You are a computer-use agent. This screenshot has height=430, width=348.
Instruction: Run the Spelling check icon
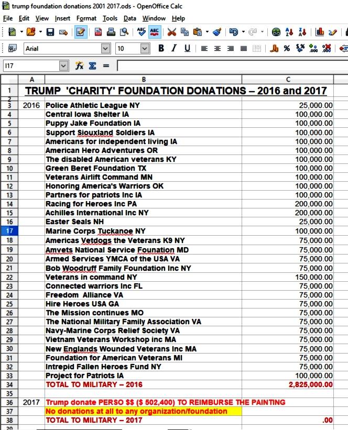[142, 32]
